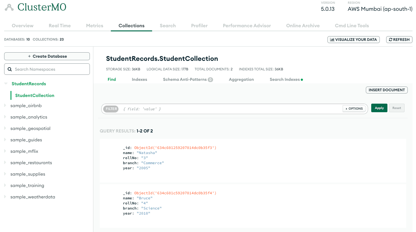Click the Insert Document button

386,90
